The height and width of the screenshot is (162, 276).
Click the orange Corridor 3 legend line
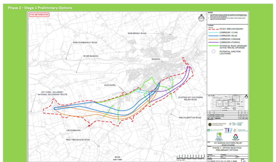(x=213, y=39)
